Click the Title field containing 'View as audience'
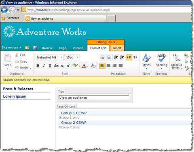The height and width of the screenshot is (152, 194). 94,98
